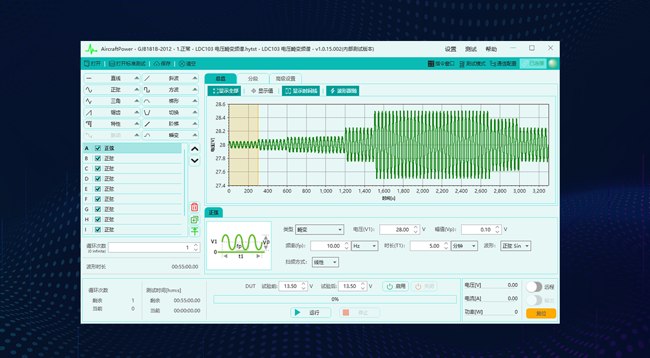Viewport: 650px width, 358px height.
Task: Toggle the 远程 remote switch
Action: point(534,287)
